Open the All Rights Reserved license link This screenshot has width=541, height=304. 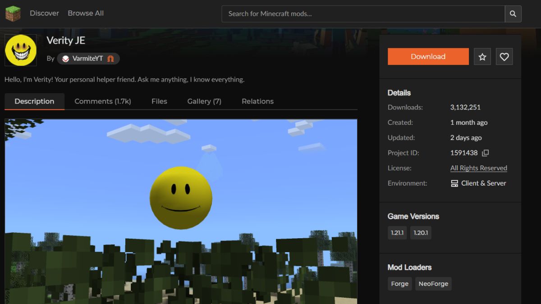point(479,168)
